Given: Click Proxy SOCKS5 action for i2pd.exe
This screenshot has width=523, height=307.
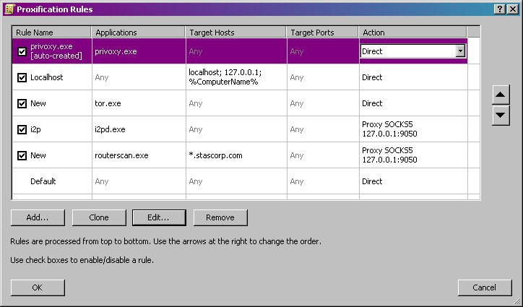Looking at the screenshot, I should tap(413, 129).
